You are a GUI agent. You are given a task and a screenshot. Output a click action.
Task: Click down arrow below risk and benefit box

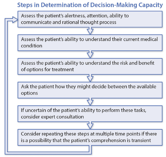[x=90, y=78]
